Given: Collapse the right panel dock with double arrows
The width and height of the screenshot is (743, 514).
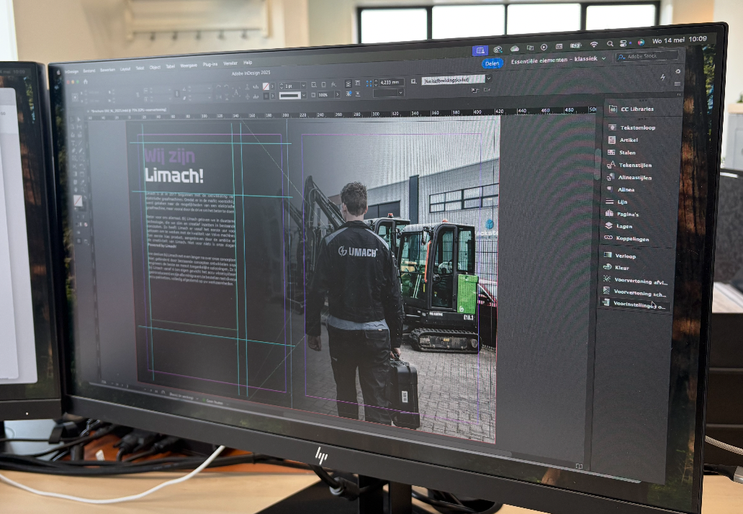Looking at the screenshot, I should tap(678, 95).
